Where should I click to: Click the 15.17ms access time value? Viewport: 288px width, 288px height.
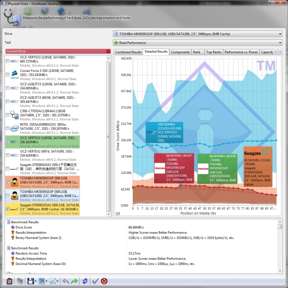(134, 253)
